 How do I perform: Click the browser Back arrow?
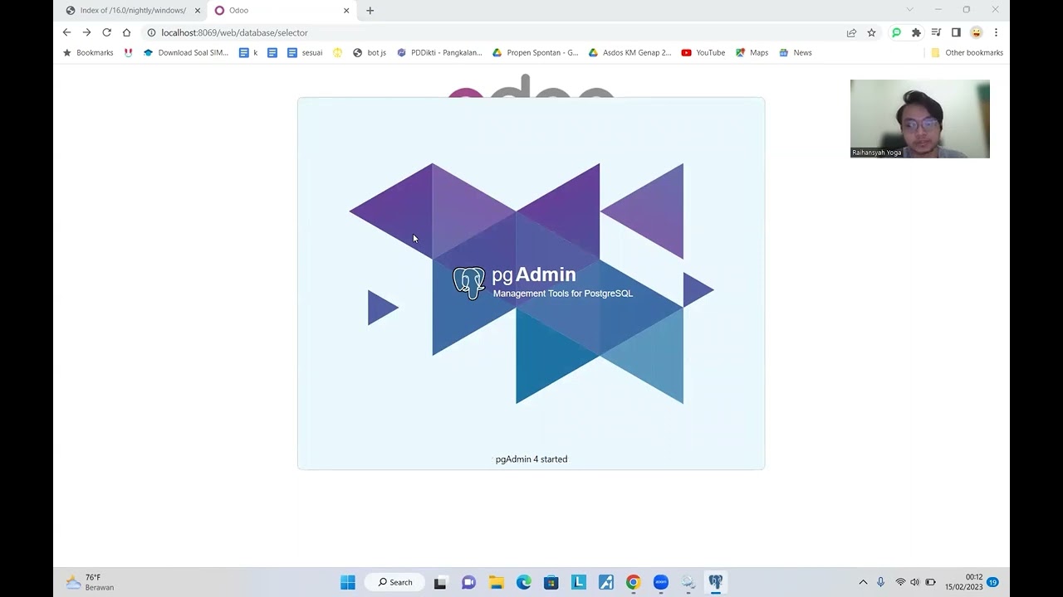click(x=66, y=32)
